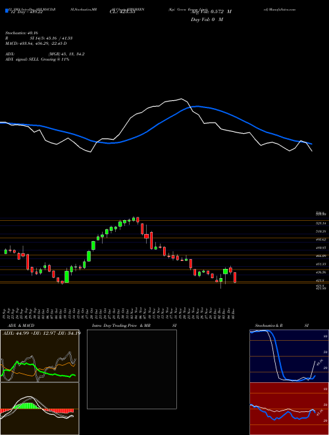This screenshot has width=329, height=435.
Task: Open the red RSI chart panel
Action: (289, 409)
